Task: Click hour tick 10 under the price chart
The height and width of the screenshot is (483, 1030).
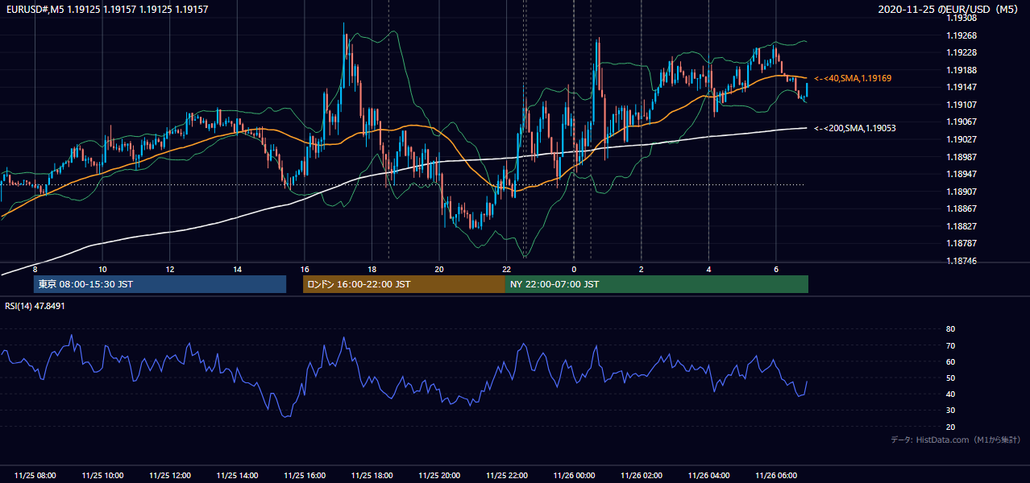Action: (102, 269)
